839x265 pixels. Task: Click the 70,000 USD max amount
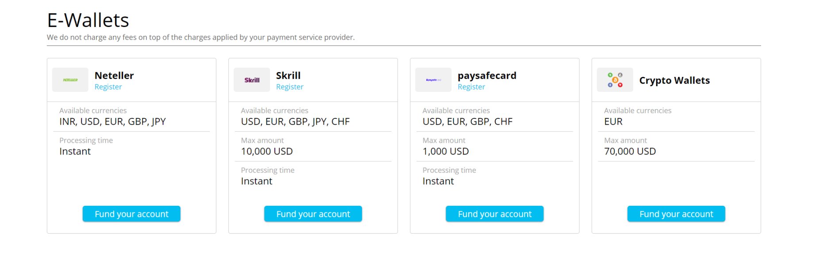pyautogui.click(x=630, y=151)
